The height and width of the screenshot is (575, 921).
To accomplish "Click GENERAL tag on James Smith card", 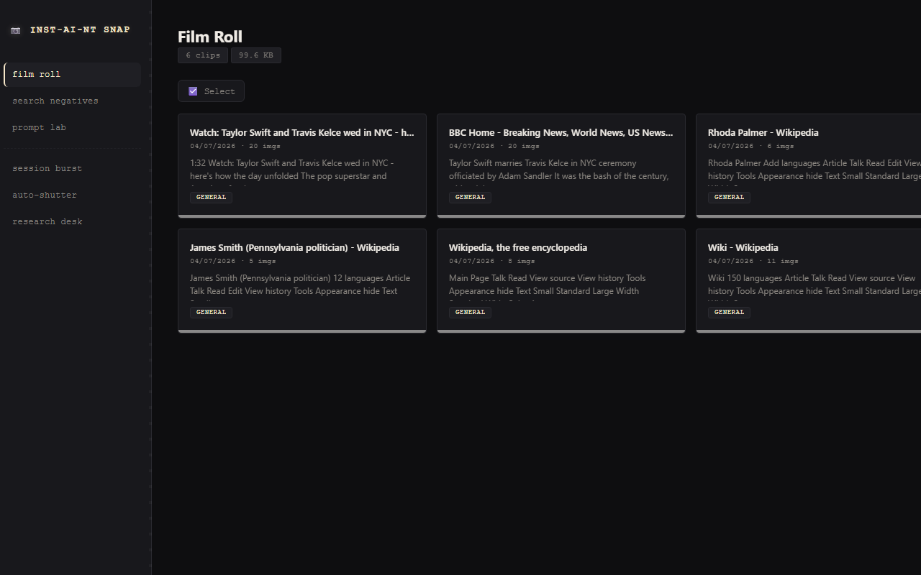I will click(211, 312).
